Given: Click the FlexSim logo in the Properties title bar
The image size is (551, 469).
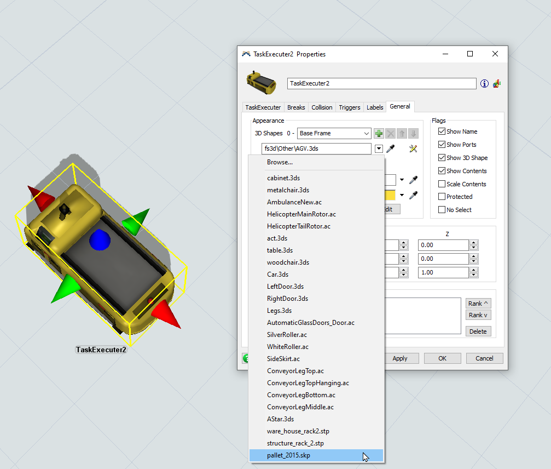Looking at the screenshot, I should point(246,54).
